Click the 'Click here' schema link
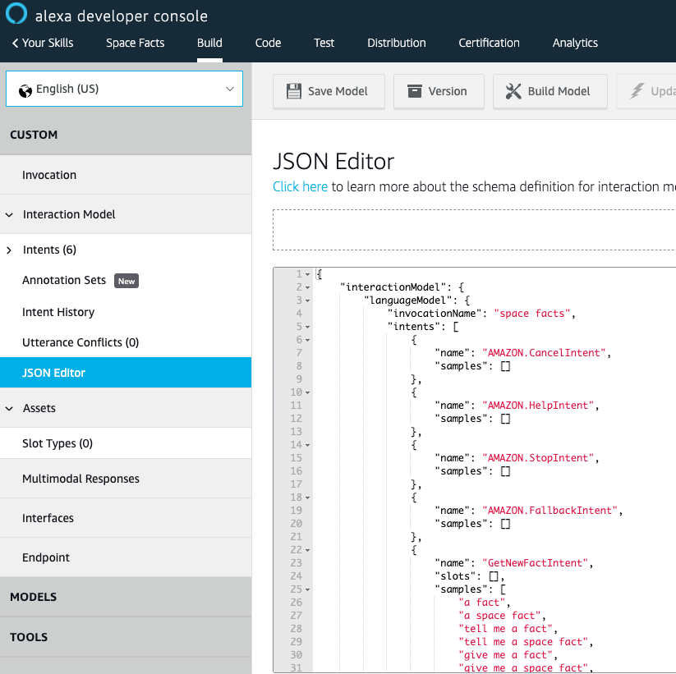Viewport: 676px width, 674px height. pyautogui.click(x=300, y=186)
